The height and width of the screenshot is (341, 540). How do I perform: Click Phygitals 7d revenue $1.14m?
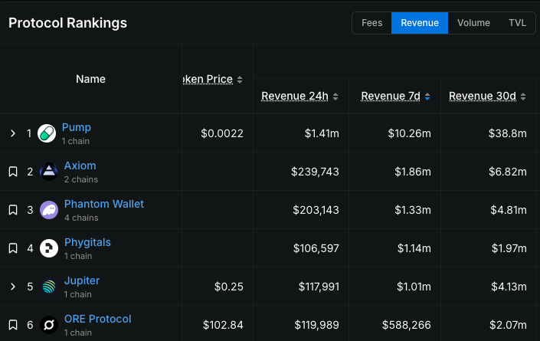[x=414, y=248]
